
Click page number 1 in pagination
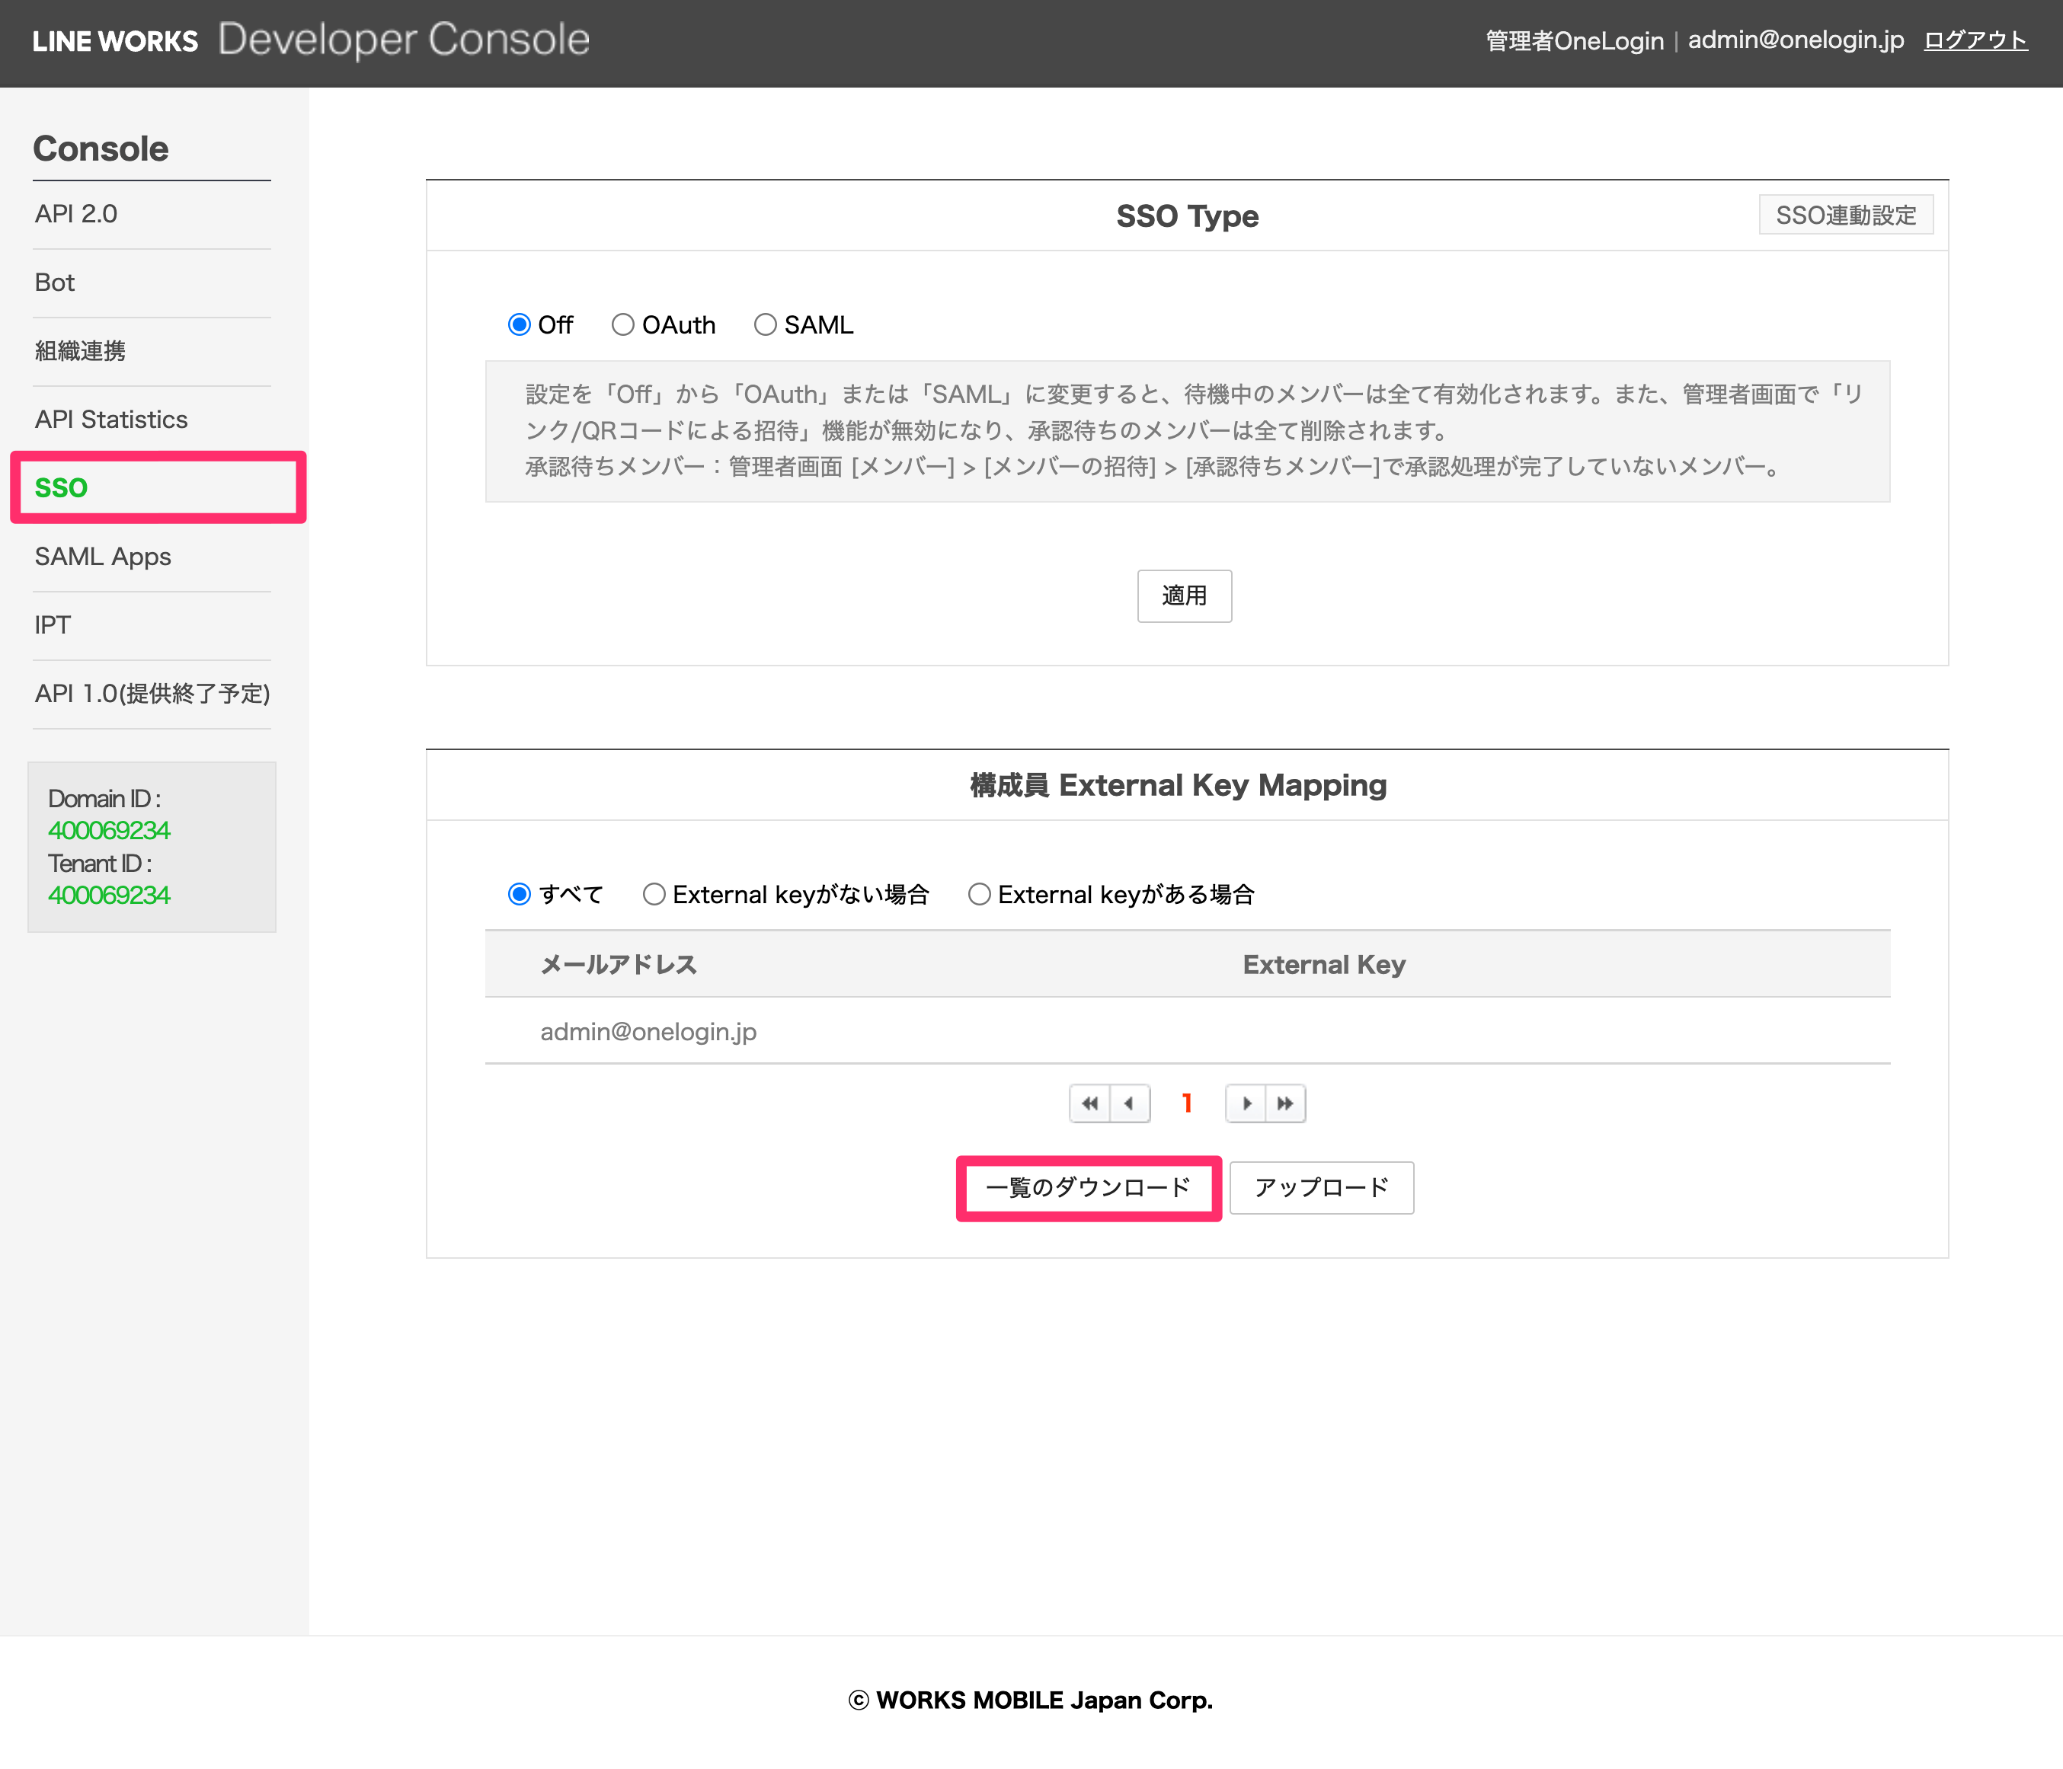(1187, 1103)
